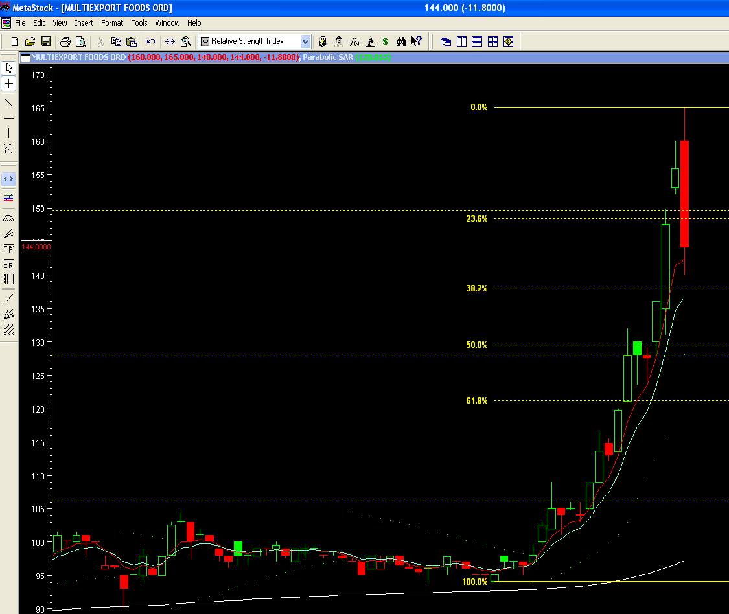The height and width of the screenshot is (614, 729).
Task: Select the vertical time zones tool
Action: [x=9, y=279]
